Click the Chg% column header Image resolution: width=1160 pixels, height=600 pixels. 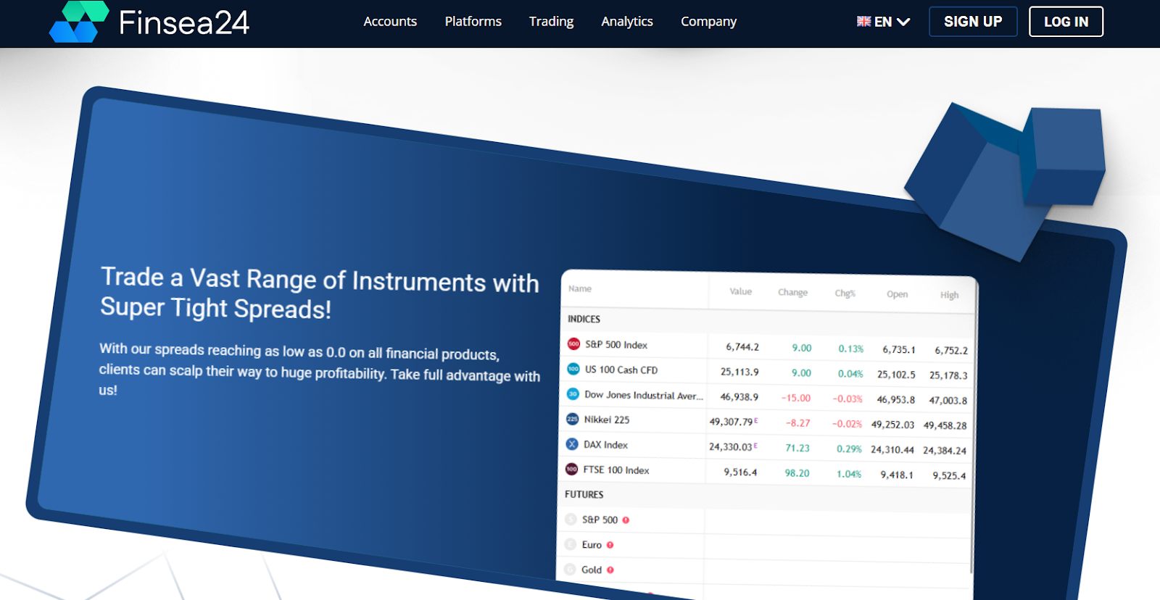pos(845,293)
